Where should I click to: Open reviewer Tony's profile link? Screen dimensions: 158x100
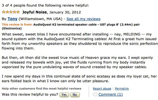click(12, 19)
